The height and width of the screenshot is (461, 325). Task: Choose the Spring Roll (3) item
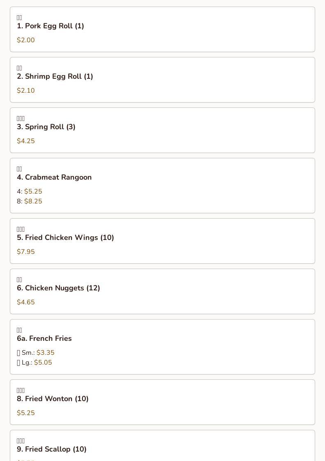coord(162,130)
